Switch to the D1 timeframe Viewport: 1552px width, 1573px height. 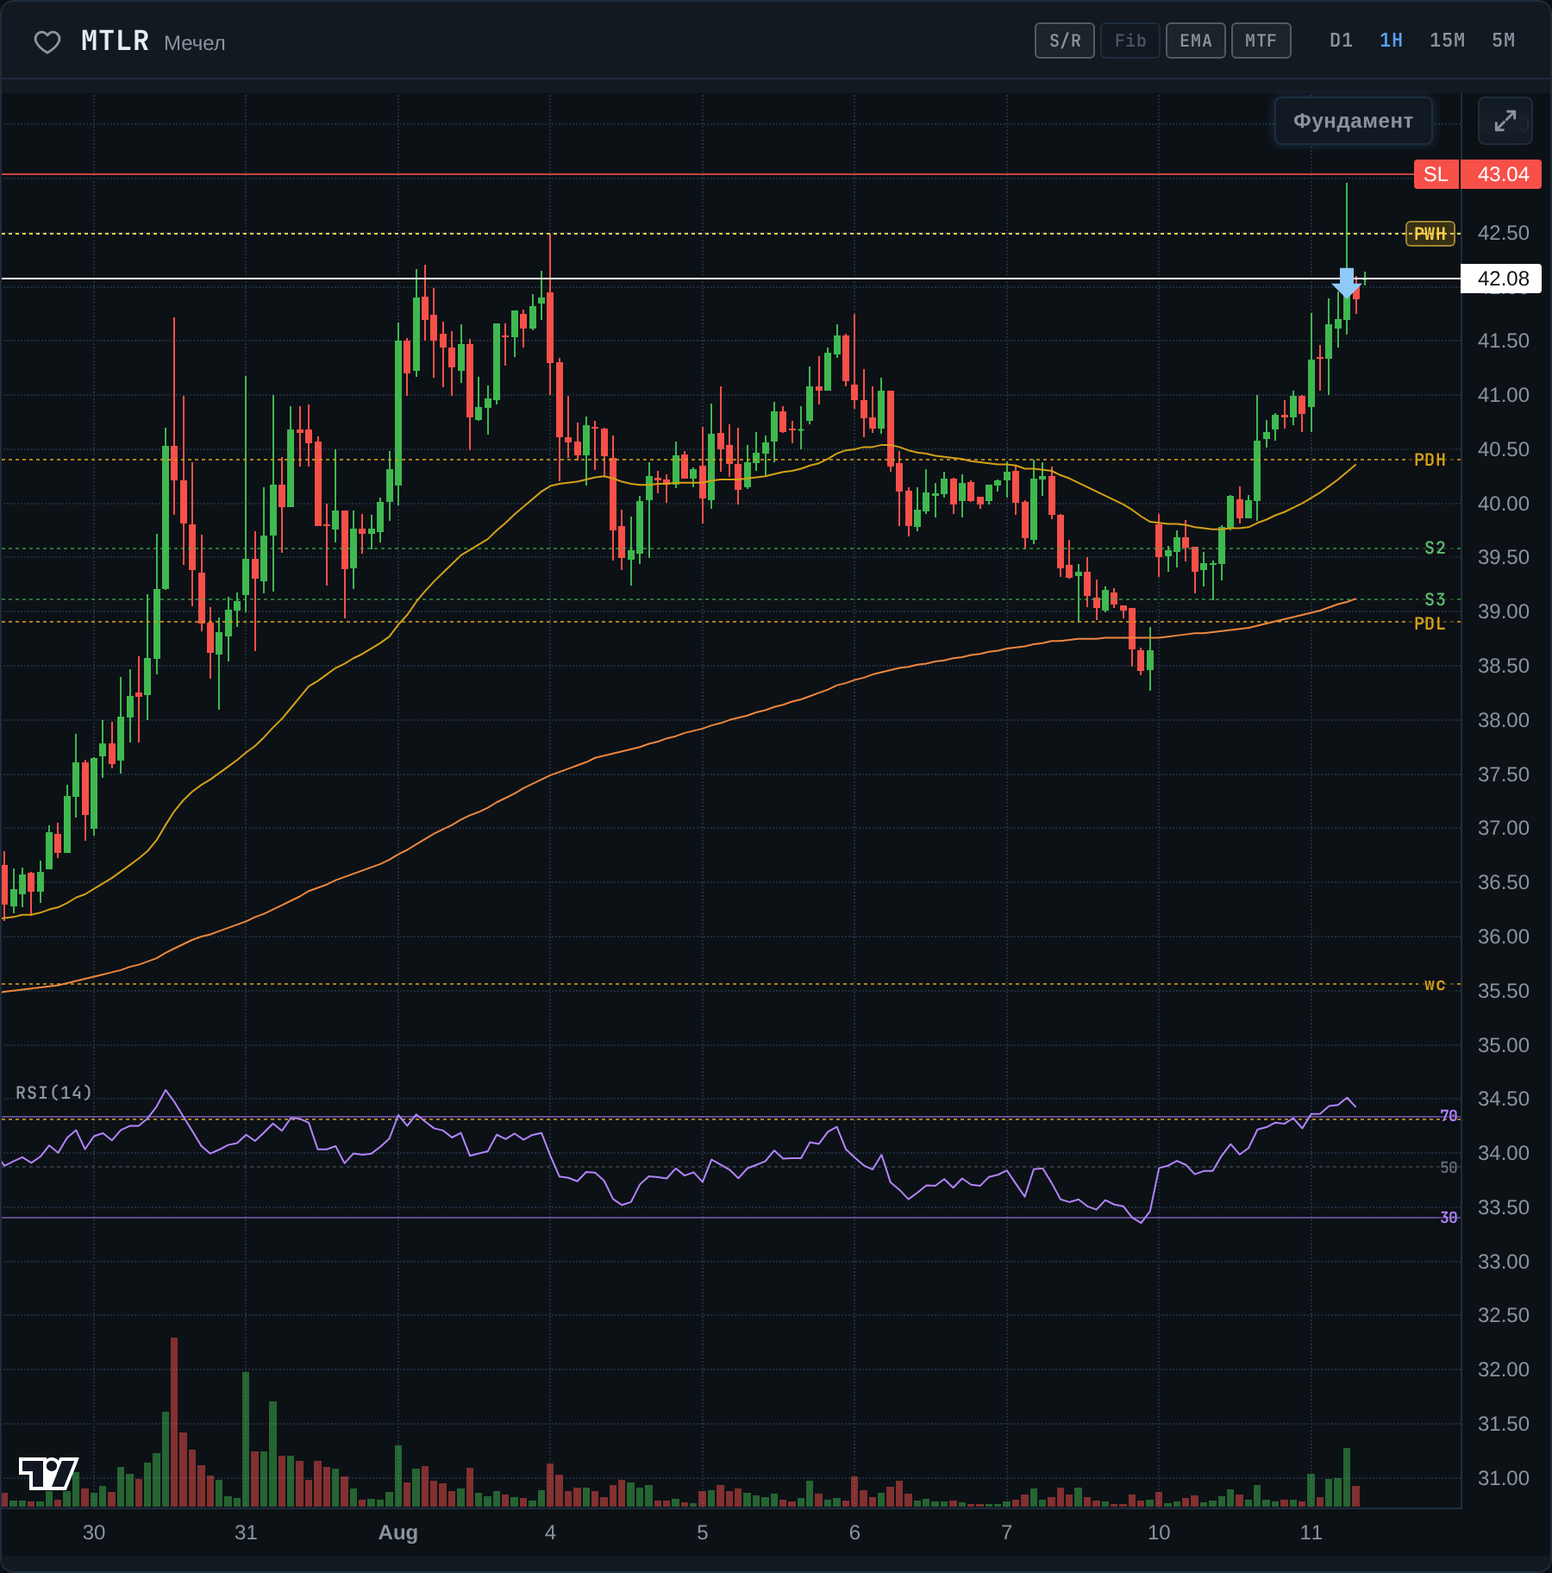pos(1342,41)
